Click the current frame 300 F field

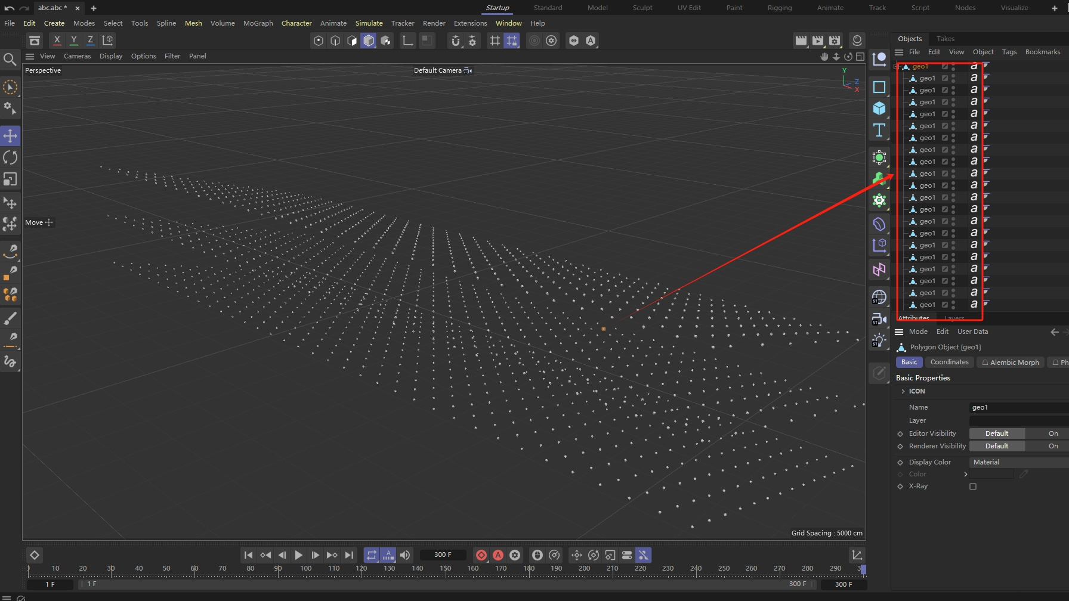tap(443, 555)
